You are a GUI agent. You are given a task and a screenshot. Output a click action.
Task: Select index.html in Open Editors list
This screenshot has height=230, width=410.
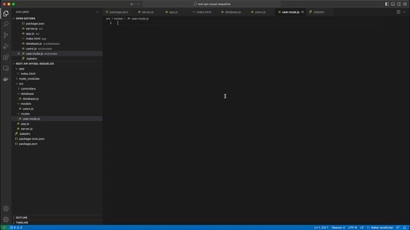point(33,38)
